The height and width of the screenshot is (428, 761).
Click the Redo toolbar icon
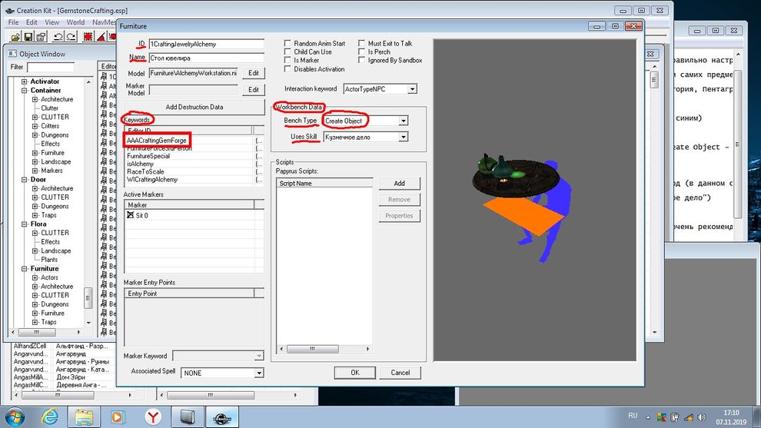pyautogui.click(x=71, y=36)
